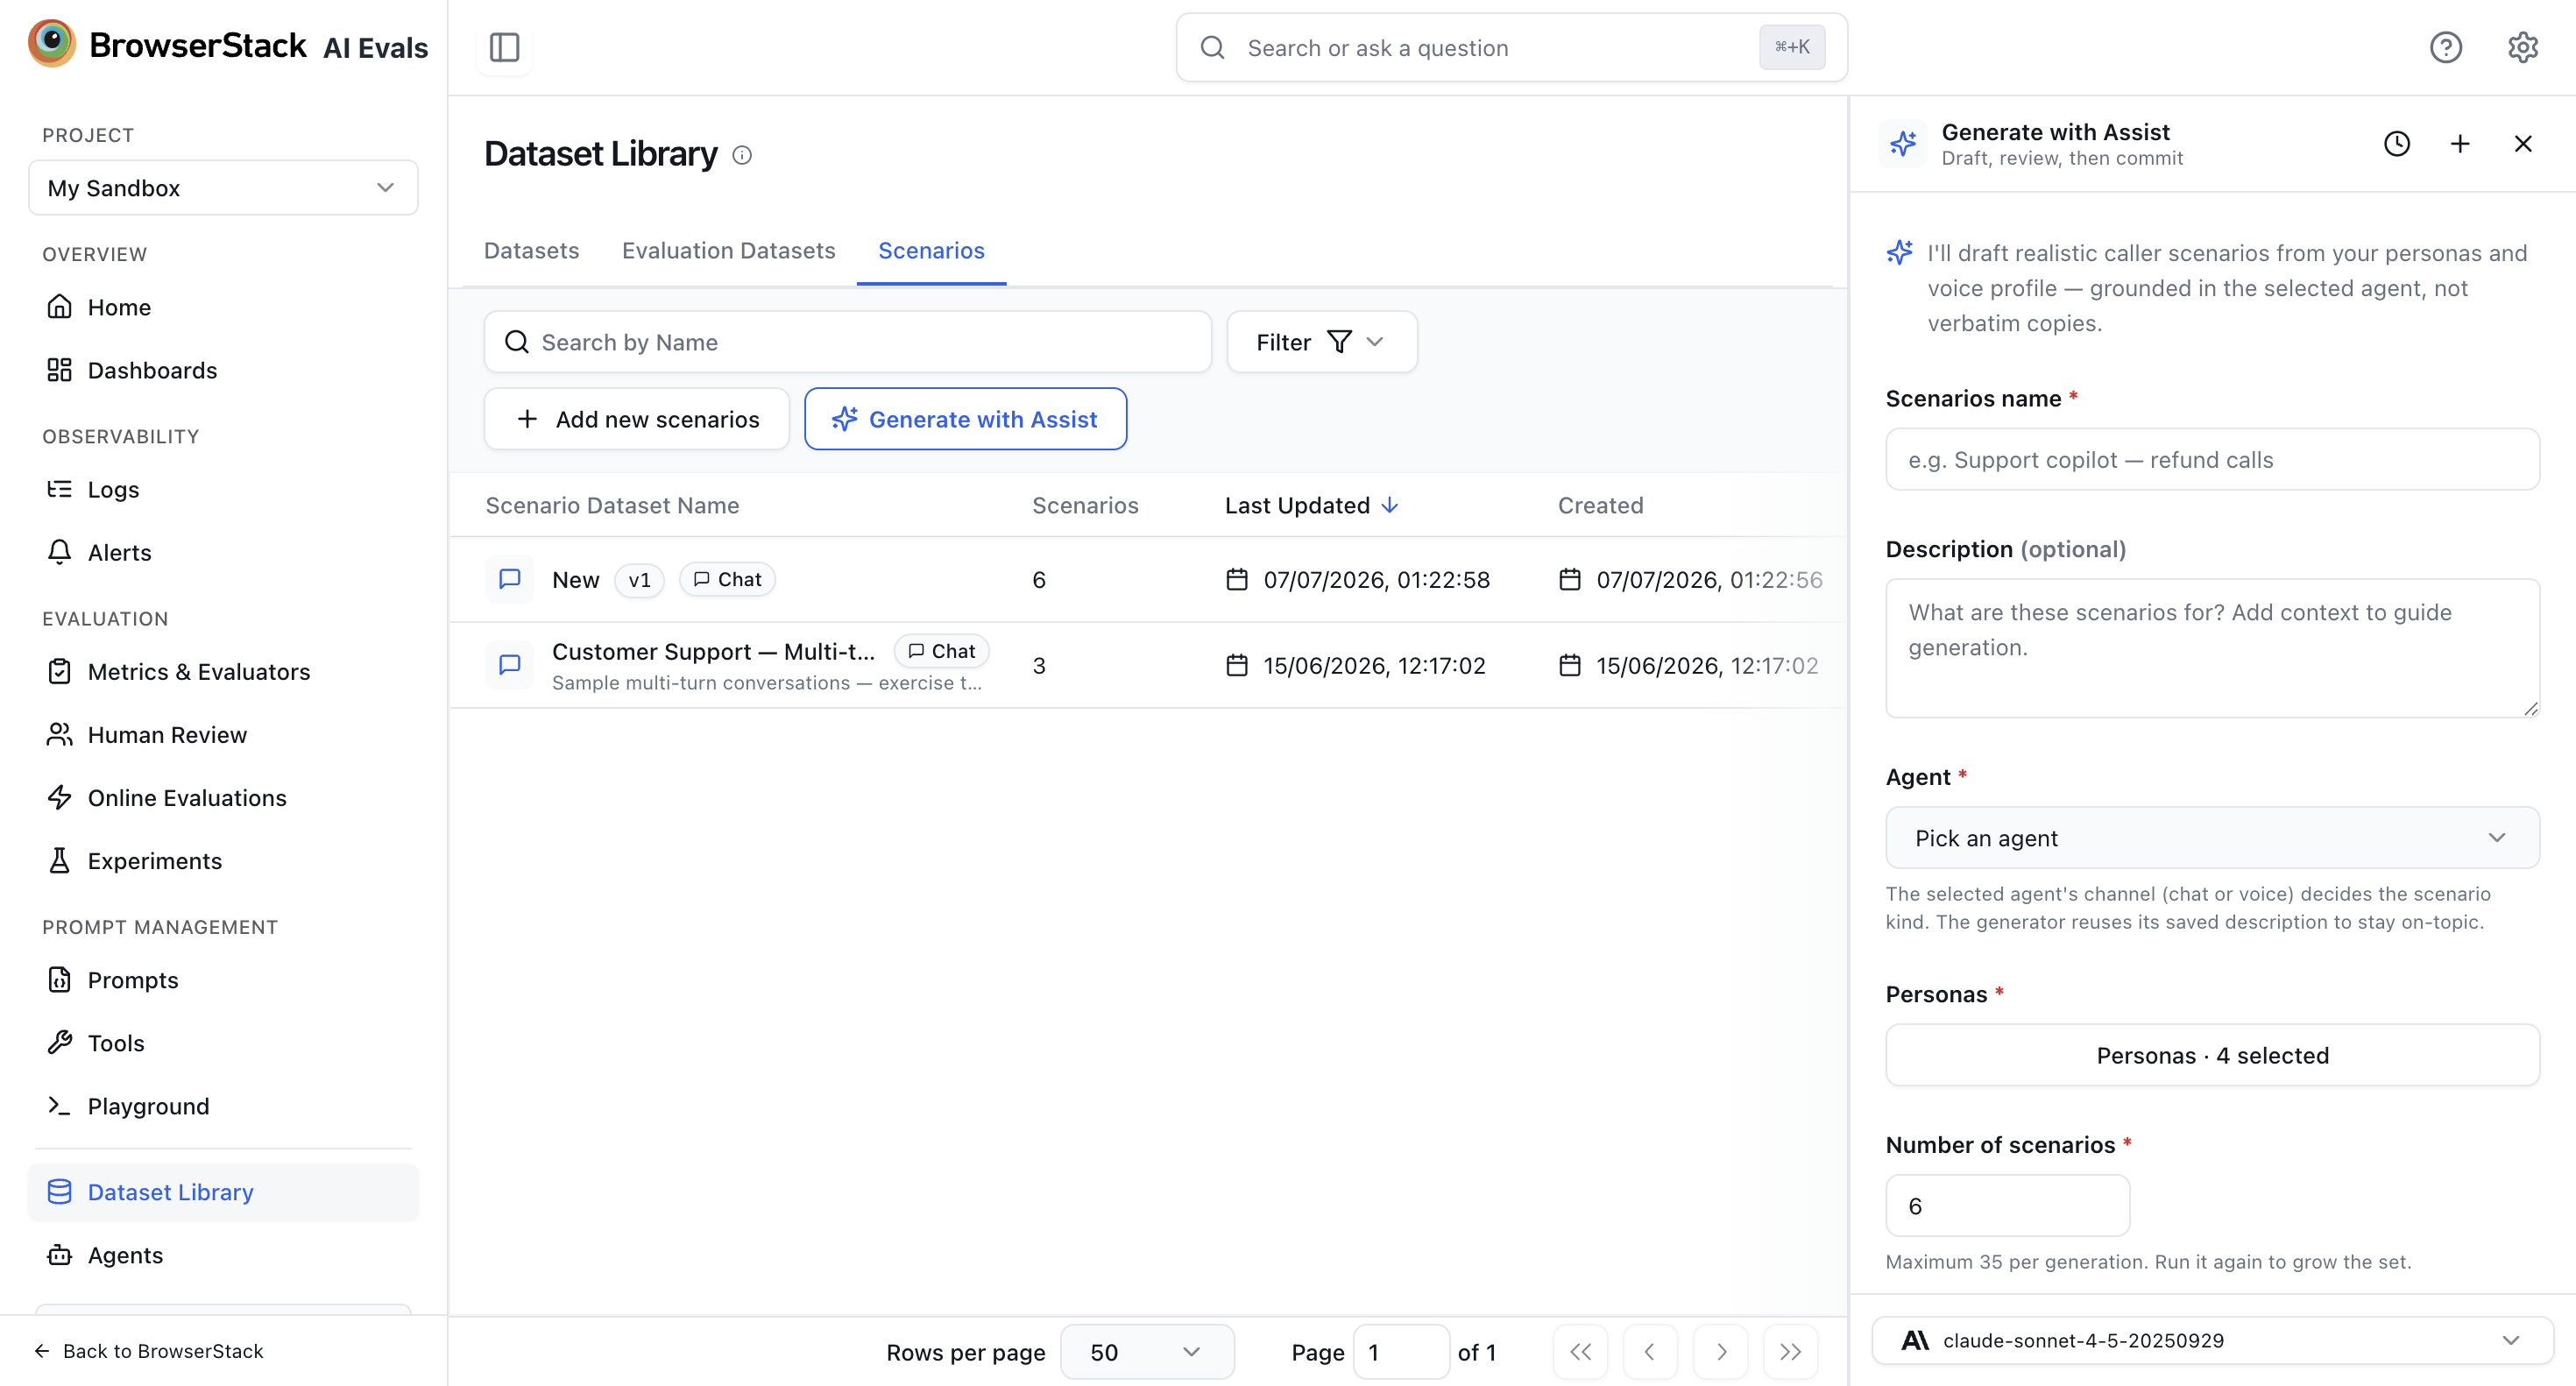Open Customer Support — Multi-t... dataset
Viewport: 2576px width, 1386px height.
click(714, 651)
